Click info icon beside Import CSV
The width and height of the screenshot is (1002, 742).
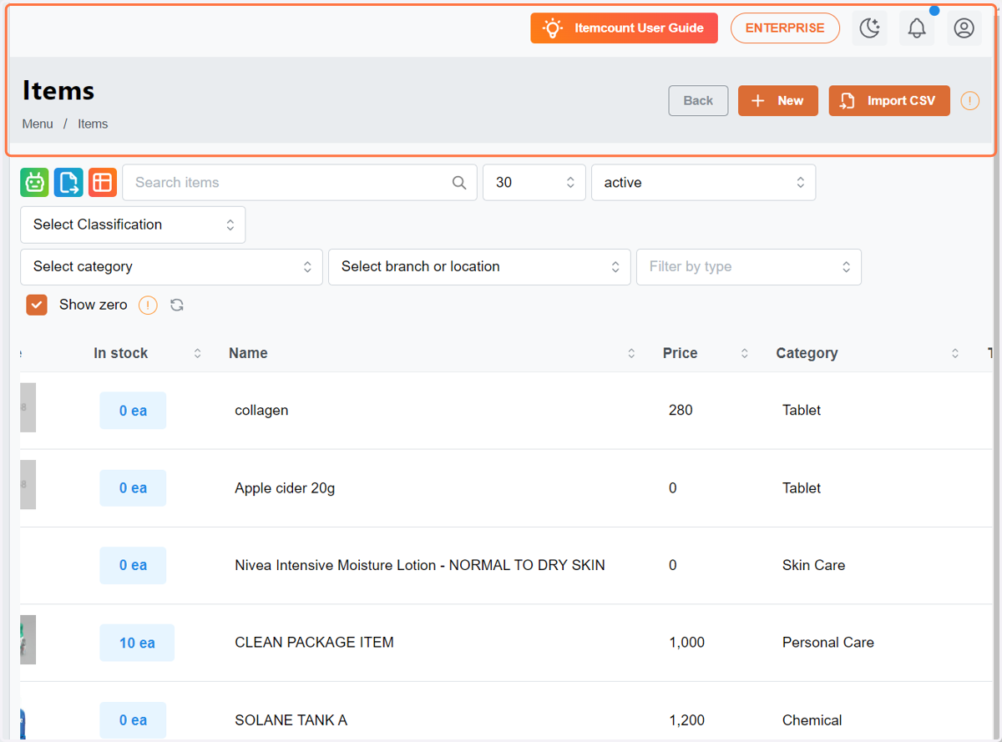click(x=969, y=101)
